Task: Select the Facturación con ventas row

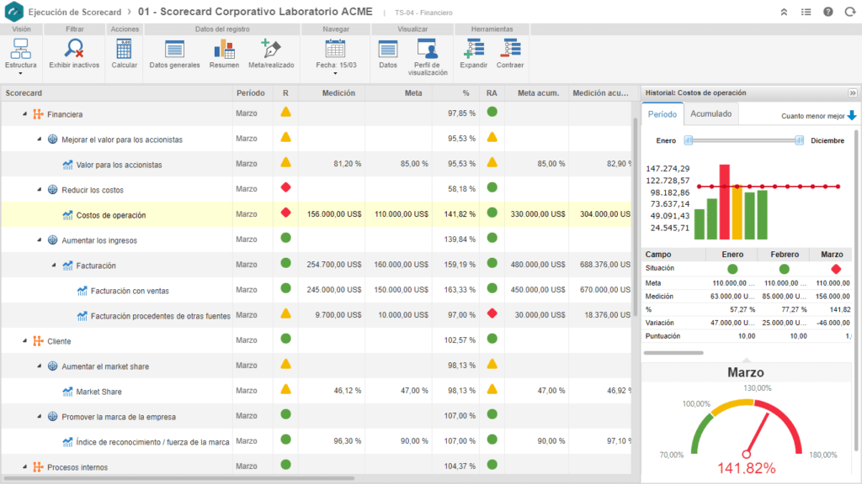Action: click(130, 291)
